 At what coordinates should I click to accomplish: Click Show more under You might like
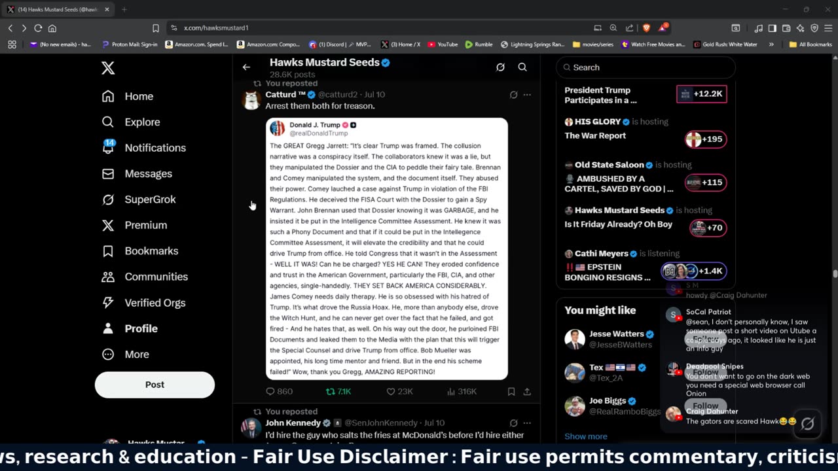585,436
